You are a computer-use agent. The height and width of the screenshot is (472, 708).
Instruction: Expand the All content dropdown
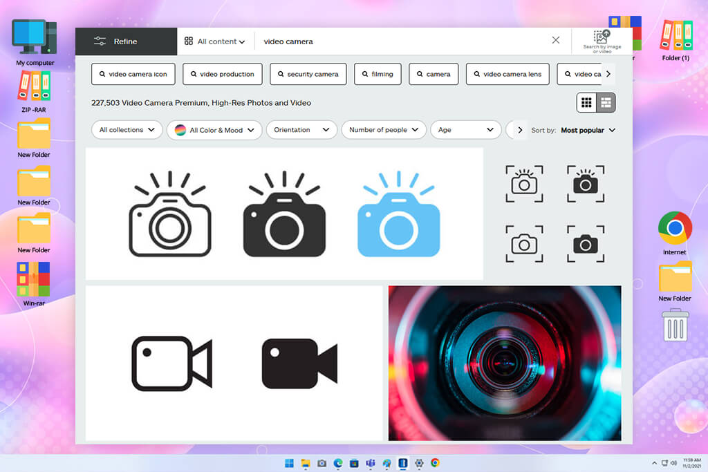(x=215, y=41)
